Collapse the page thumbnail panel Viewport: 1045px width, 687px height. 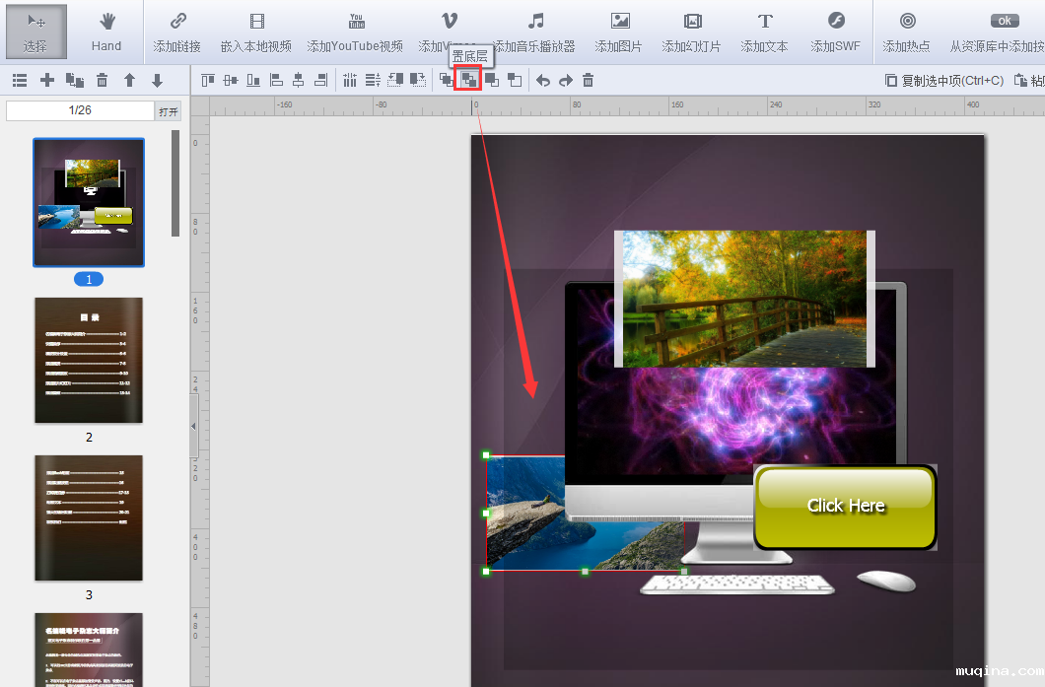pyautogui.click(x=193, y=425)
